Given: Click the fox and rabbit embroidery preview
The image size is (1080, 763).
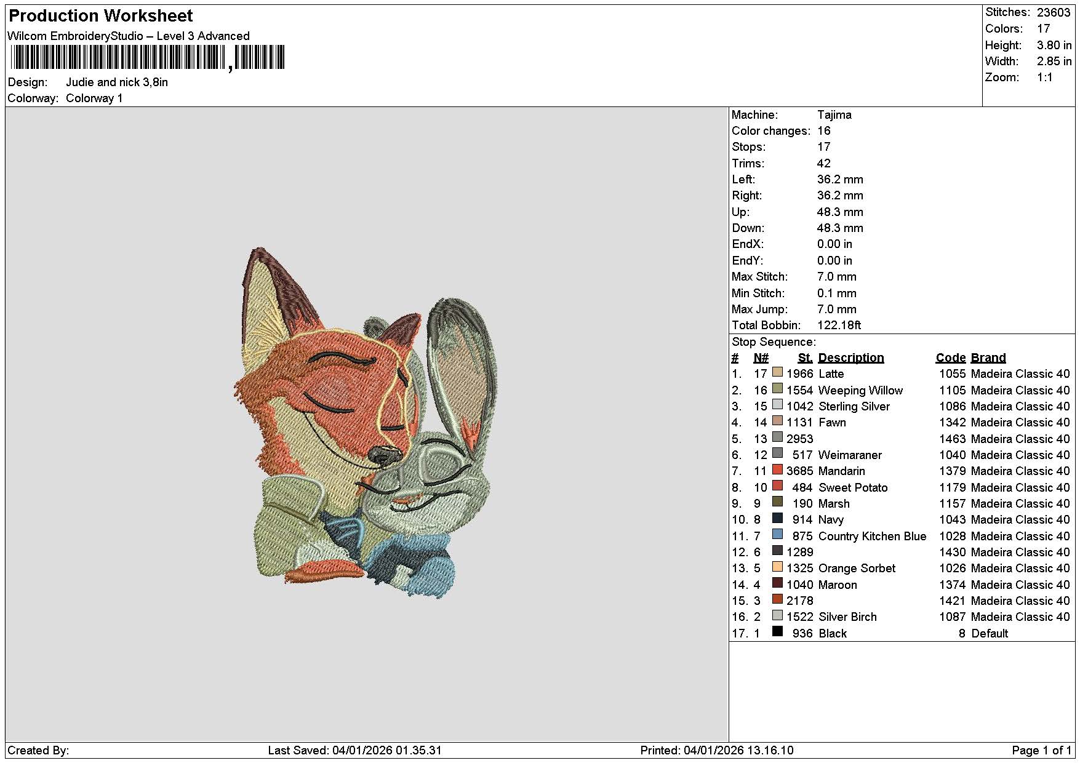Looking at the screenshot, I should [367, 423].
